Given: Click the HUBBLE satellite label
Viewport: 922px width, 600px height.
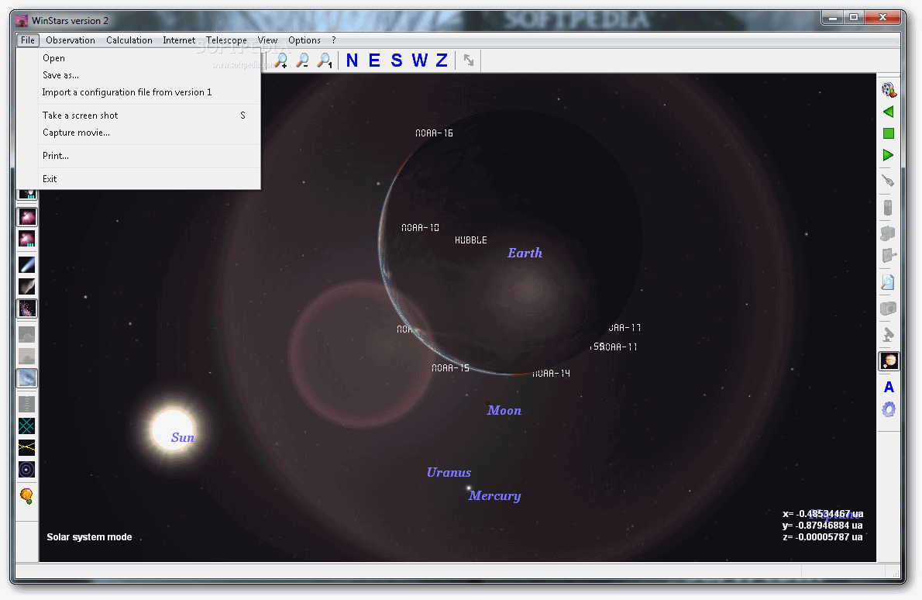Looking at the screenshot, I should 471,240.
